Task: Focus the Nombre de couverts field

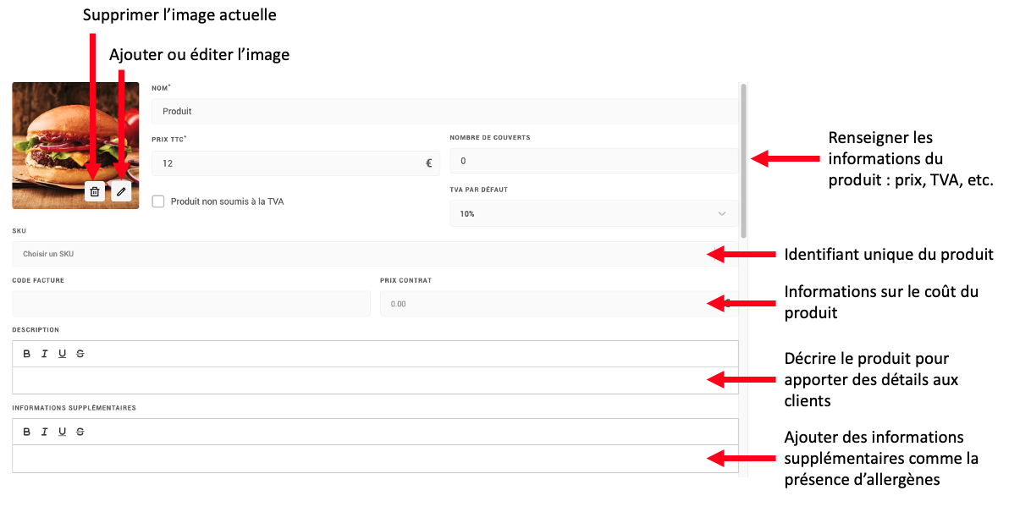Action: tap(593, 161)
